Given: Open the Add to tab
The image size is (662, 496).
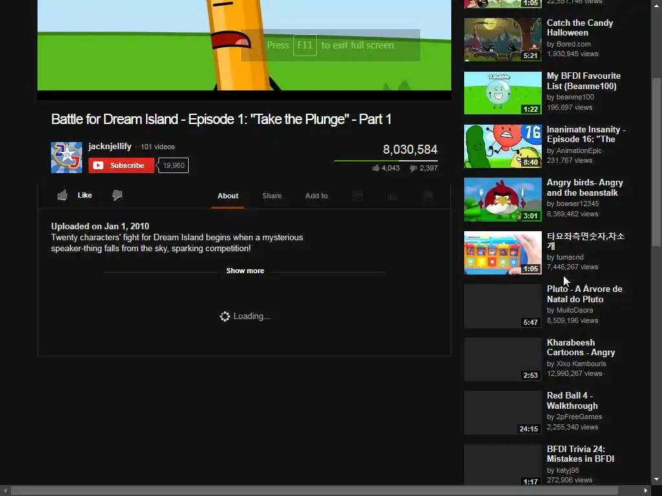Looking at the screenshot, I should [317, 196].
